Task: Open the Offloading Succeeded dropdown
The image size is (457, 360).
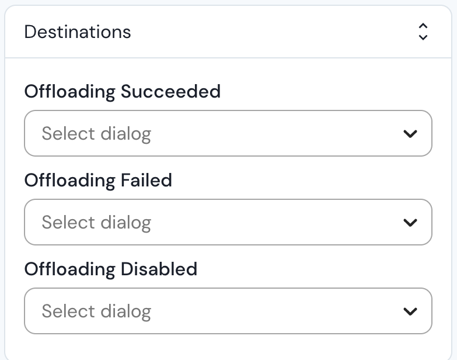Action: tap(228, 133)
